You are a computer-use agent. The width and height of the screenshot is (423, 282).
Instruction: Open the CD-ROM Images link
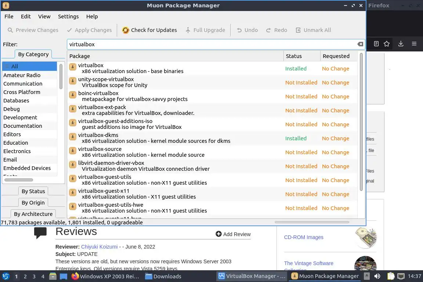(x=304, y=237)
